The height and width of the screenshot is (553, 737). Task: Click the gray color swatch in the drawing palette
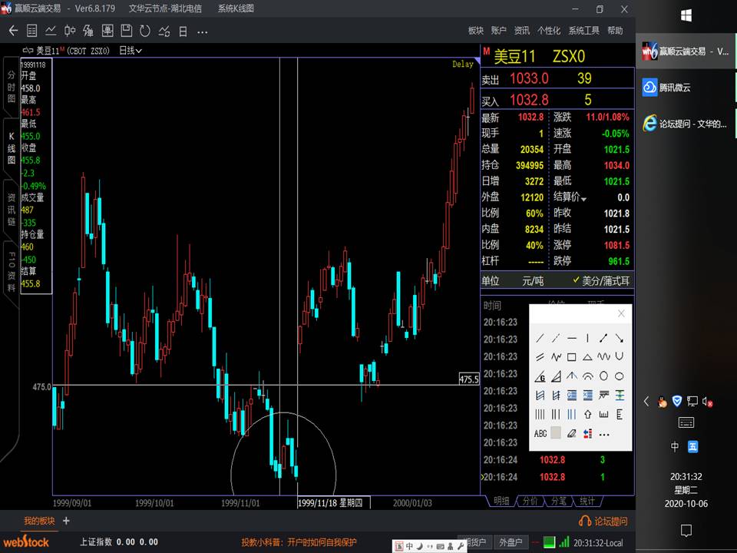556,434
